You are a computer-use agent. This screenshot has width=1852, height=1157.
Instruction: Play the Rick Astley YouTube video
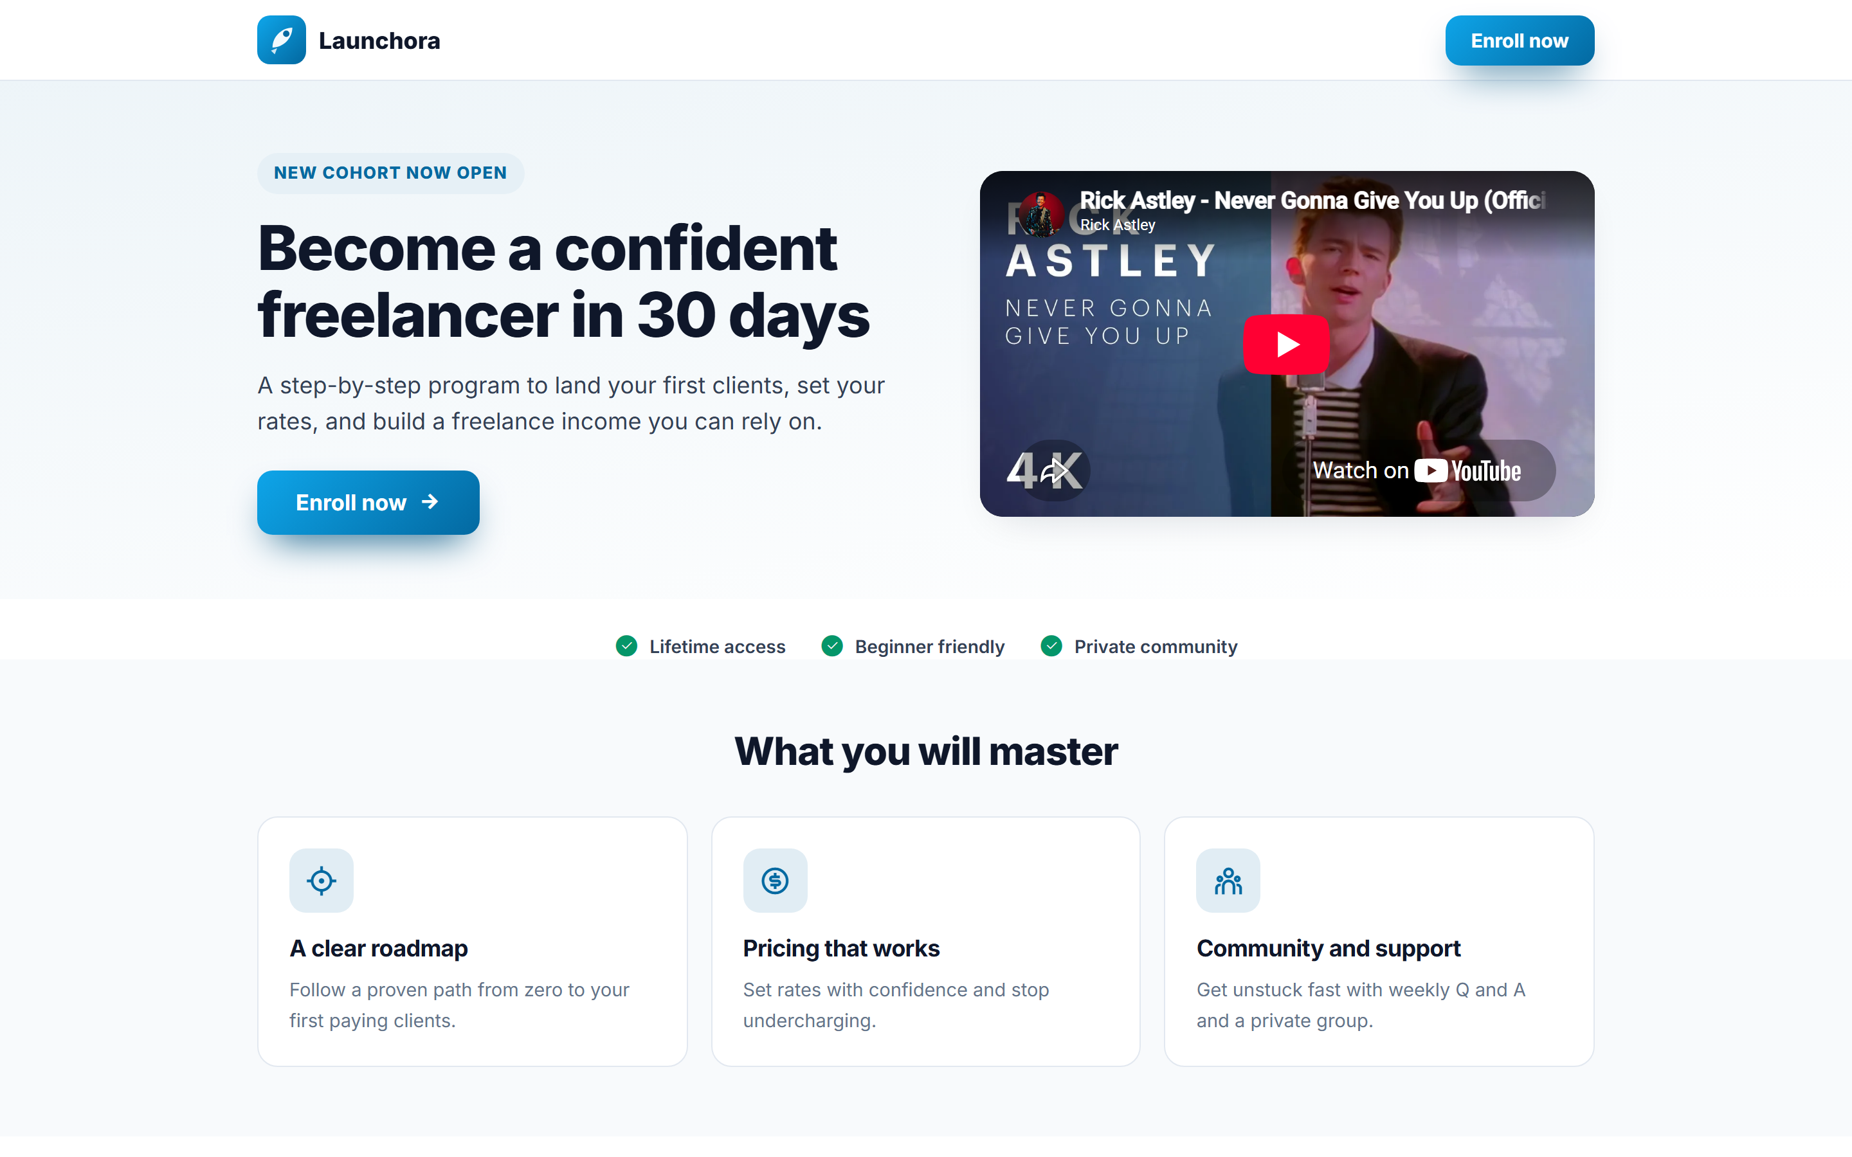point(1287,345)
